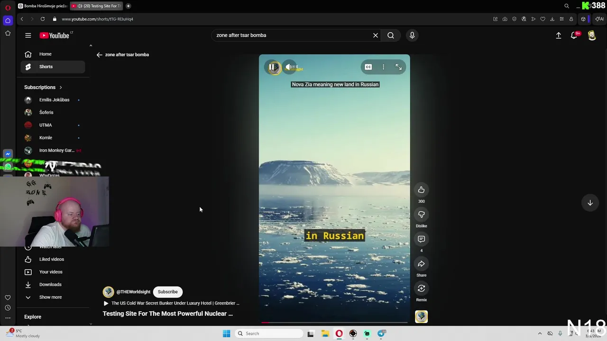Open the @THEWorldsight channel
Image resolution: width=607 pixels, height=341 pixels.
133,292
